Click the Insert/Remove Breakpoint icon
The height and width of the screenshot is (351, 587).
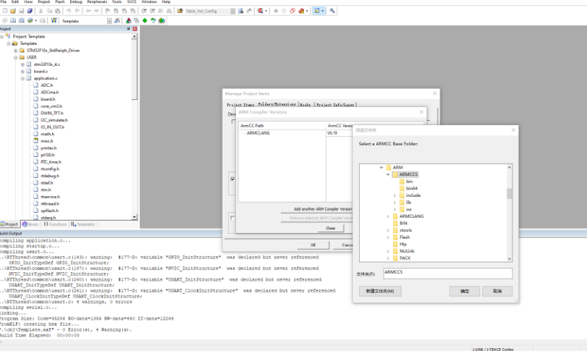click(x=276, y=11)
